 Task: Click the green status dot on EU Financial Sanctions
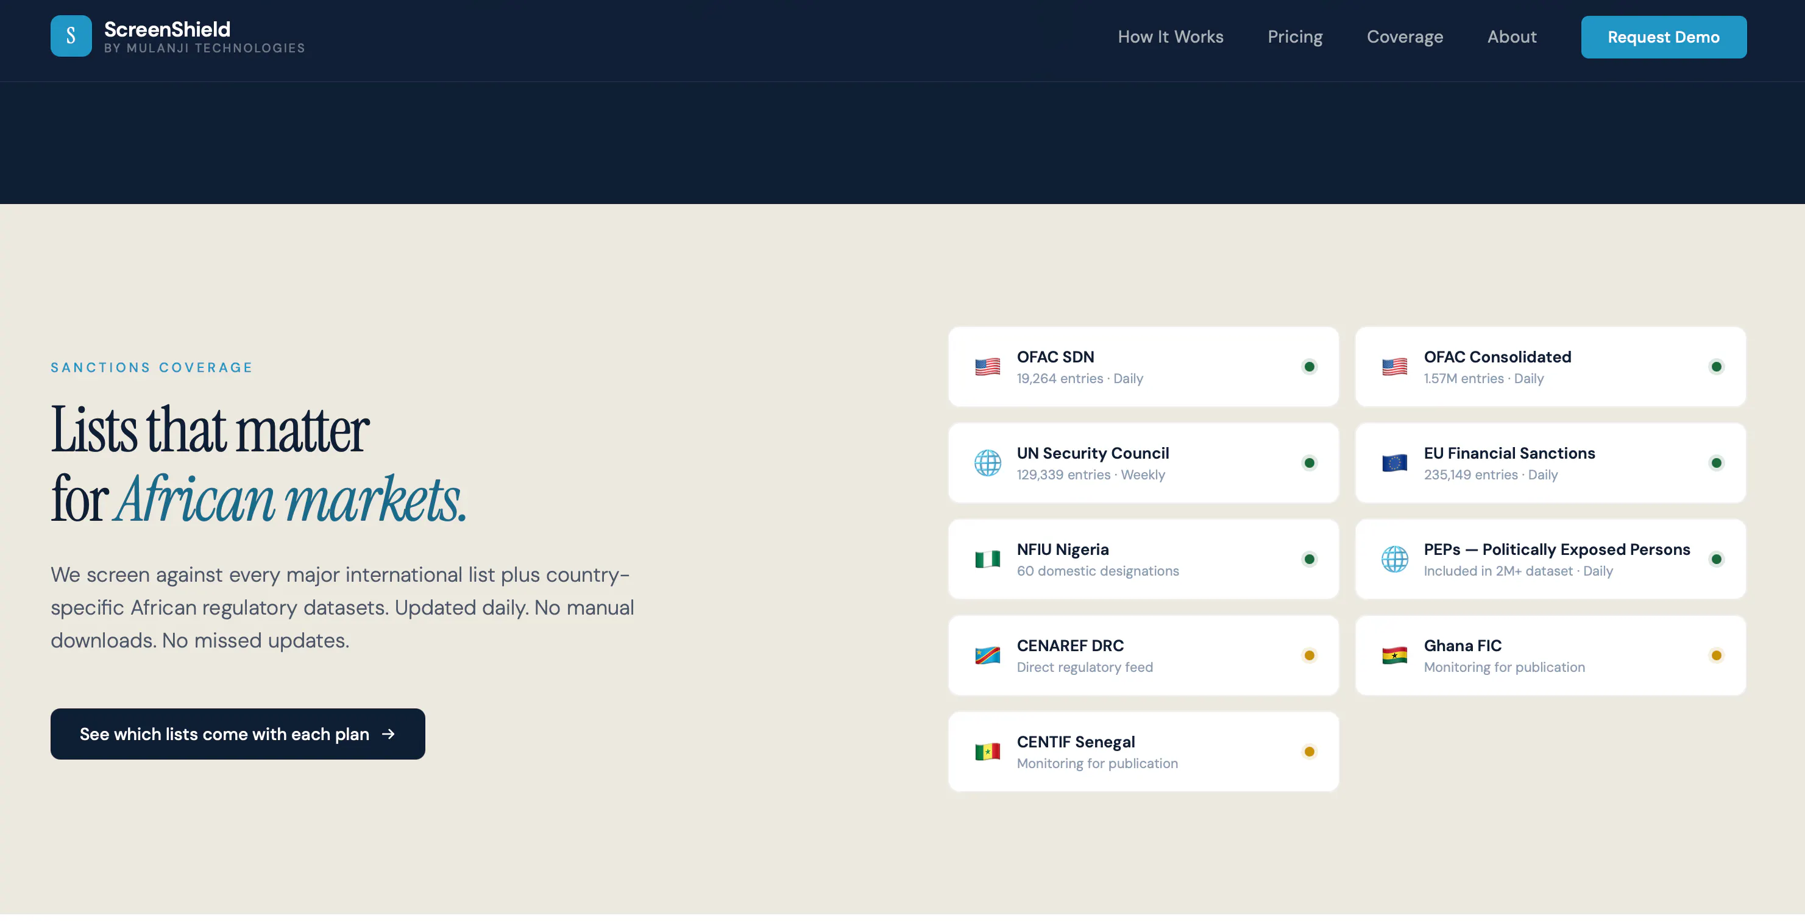(x=1716, y=463)
